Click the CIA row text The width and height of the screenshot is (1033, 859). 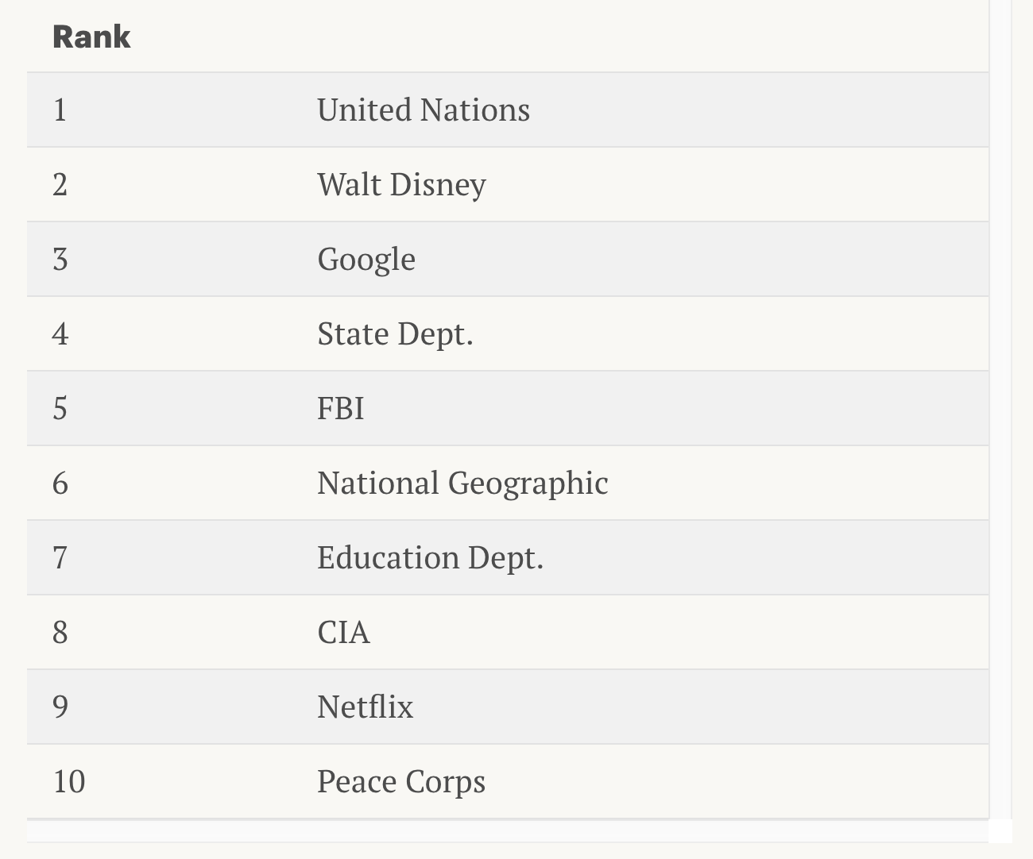(343, 633)
